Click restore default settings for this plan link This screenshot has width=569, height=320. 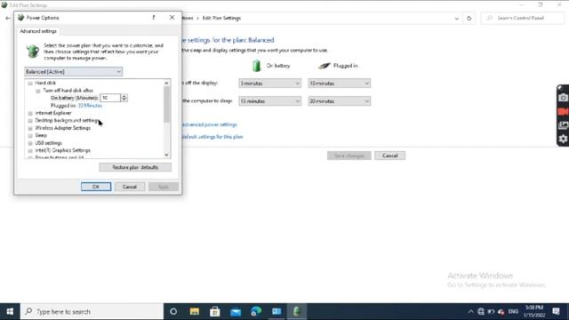[212, 137]
